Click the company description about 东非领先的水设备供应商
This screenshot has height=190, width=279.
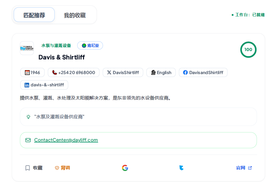click(x=96, y=98)
